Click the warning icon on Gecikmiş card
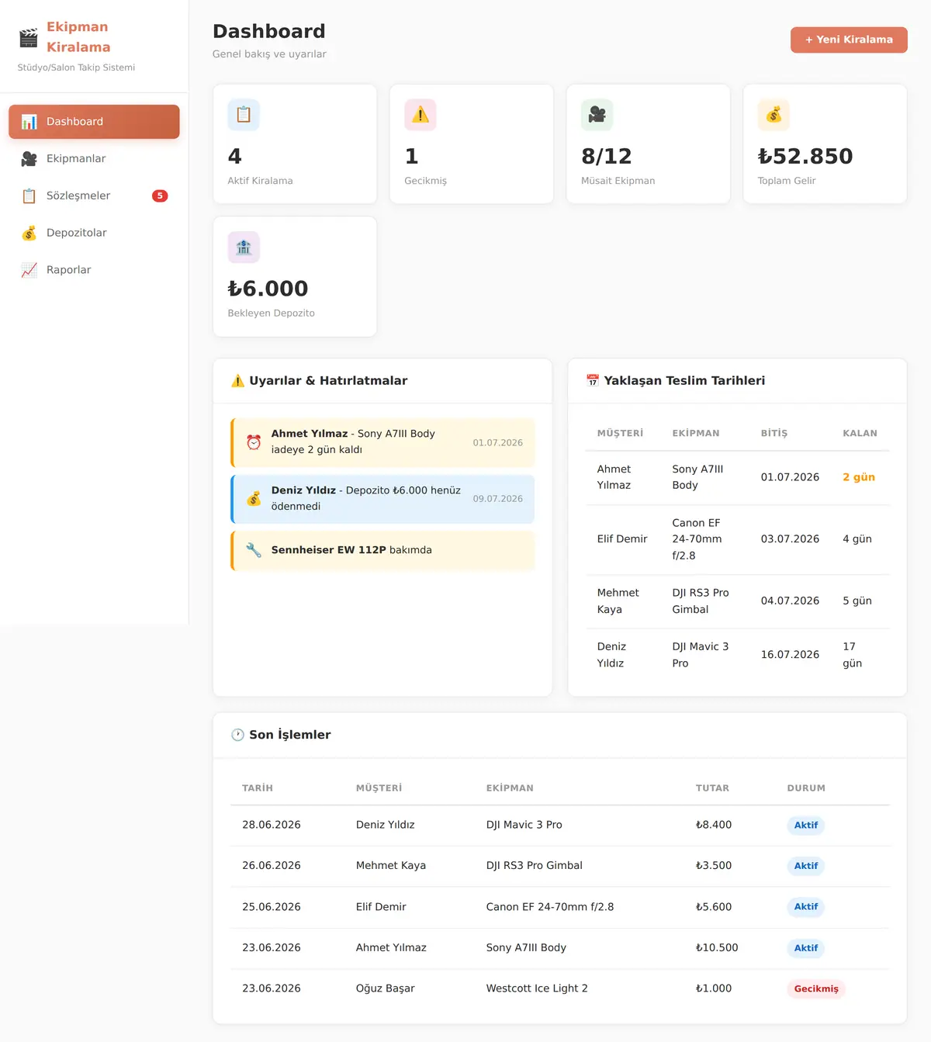 (x=421, y=115)
